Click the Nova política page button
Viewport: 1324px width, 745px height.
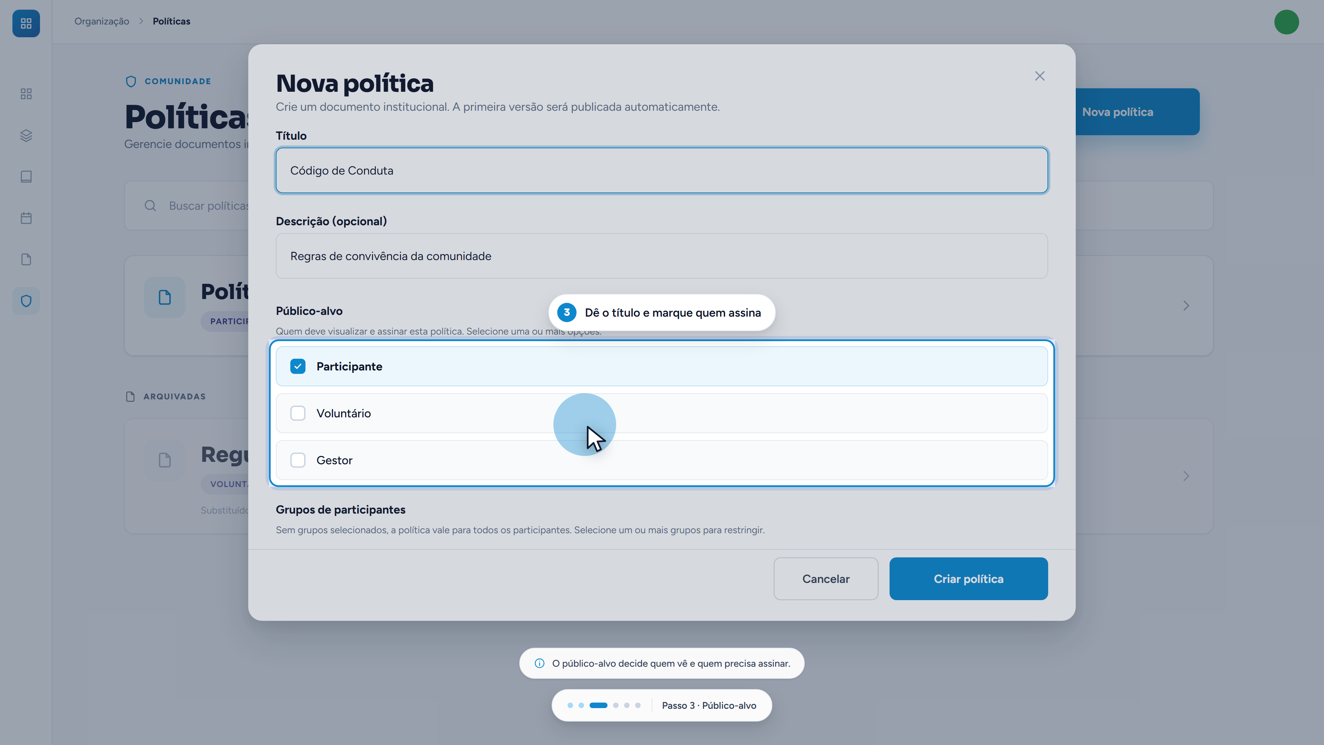point(1137,111)
